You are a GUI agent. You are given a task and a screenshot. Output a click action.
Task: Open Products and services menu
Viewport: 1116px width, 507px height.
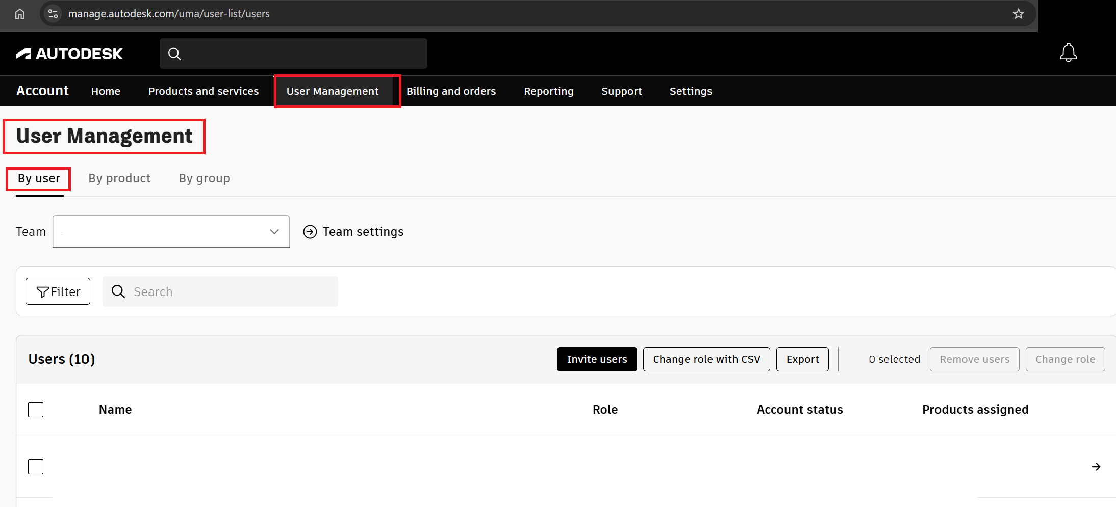point(204,91)
